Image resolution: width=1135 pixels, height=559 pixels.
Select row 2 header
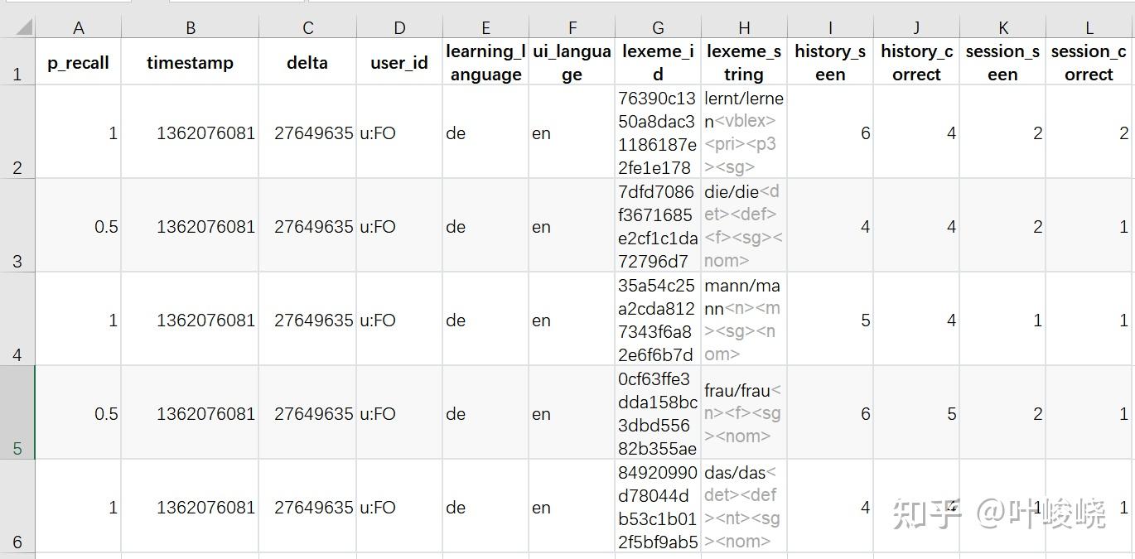[x=17, y=133]
